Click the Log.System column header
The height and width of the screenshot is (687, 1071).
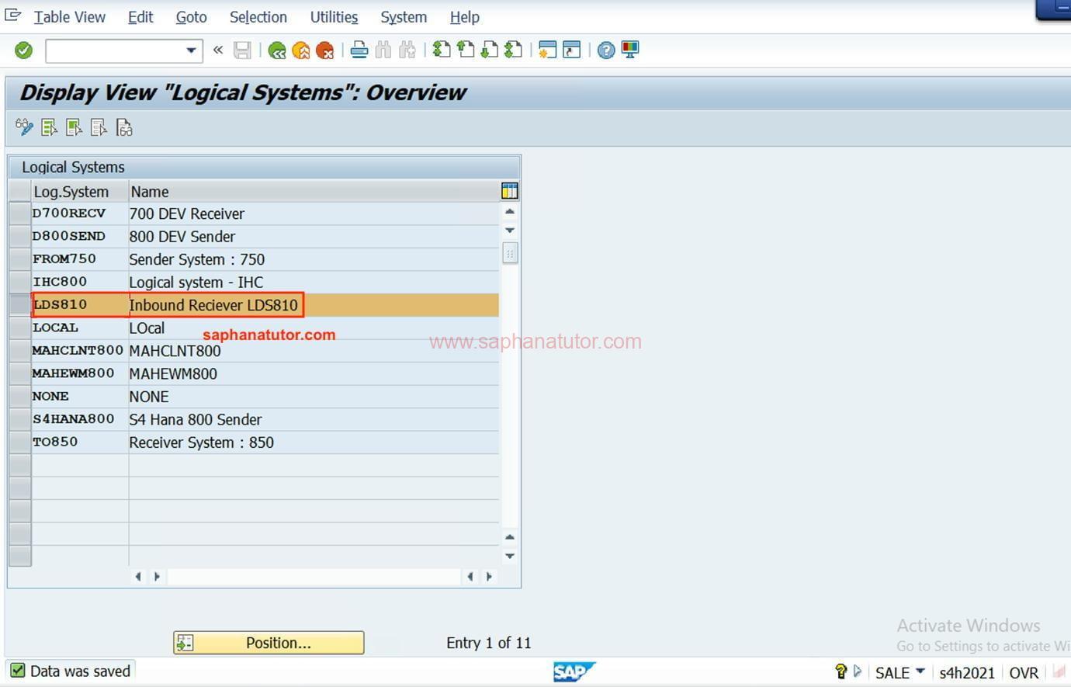click(80, 192)
